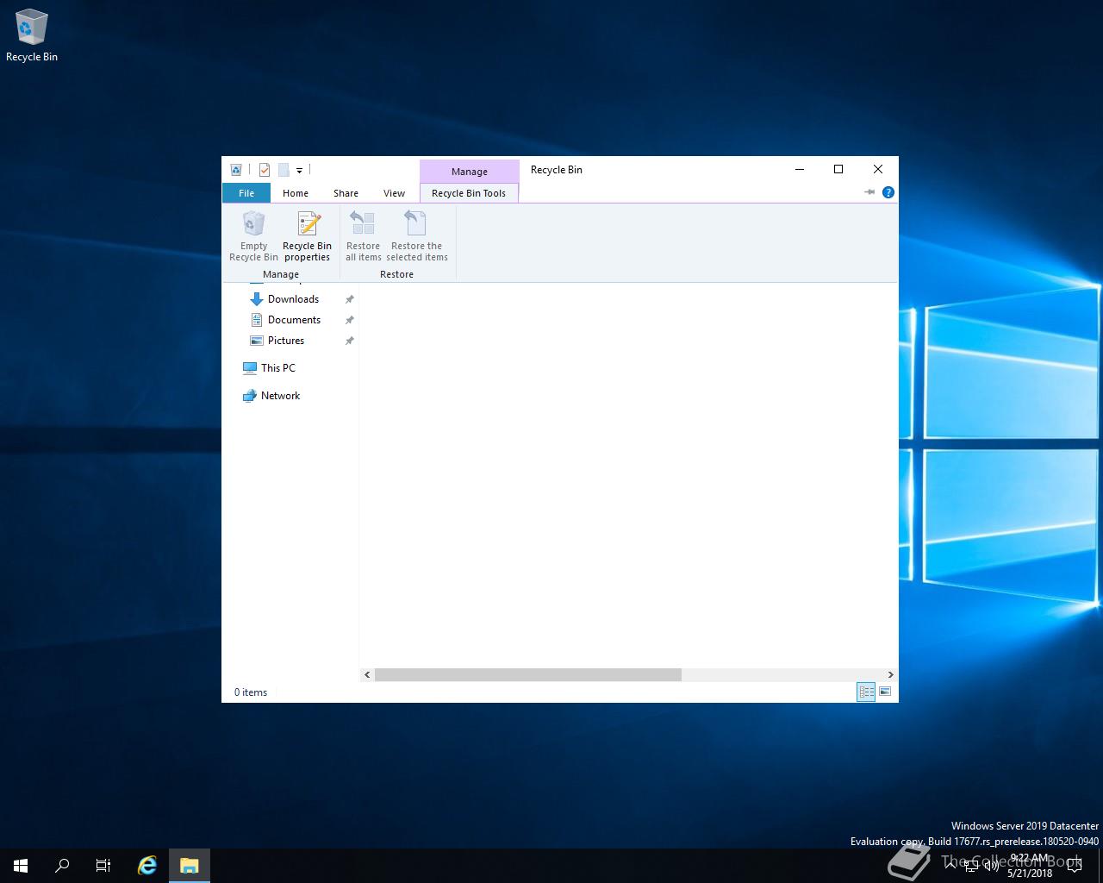This screenshot has height=883, width=1103.
Task: Select the Recycle Bin desktop icon
Action: 32,36
